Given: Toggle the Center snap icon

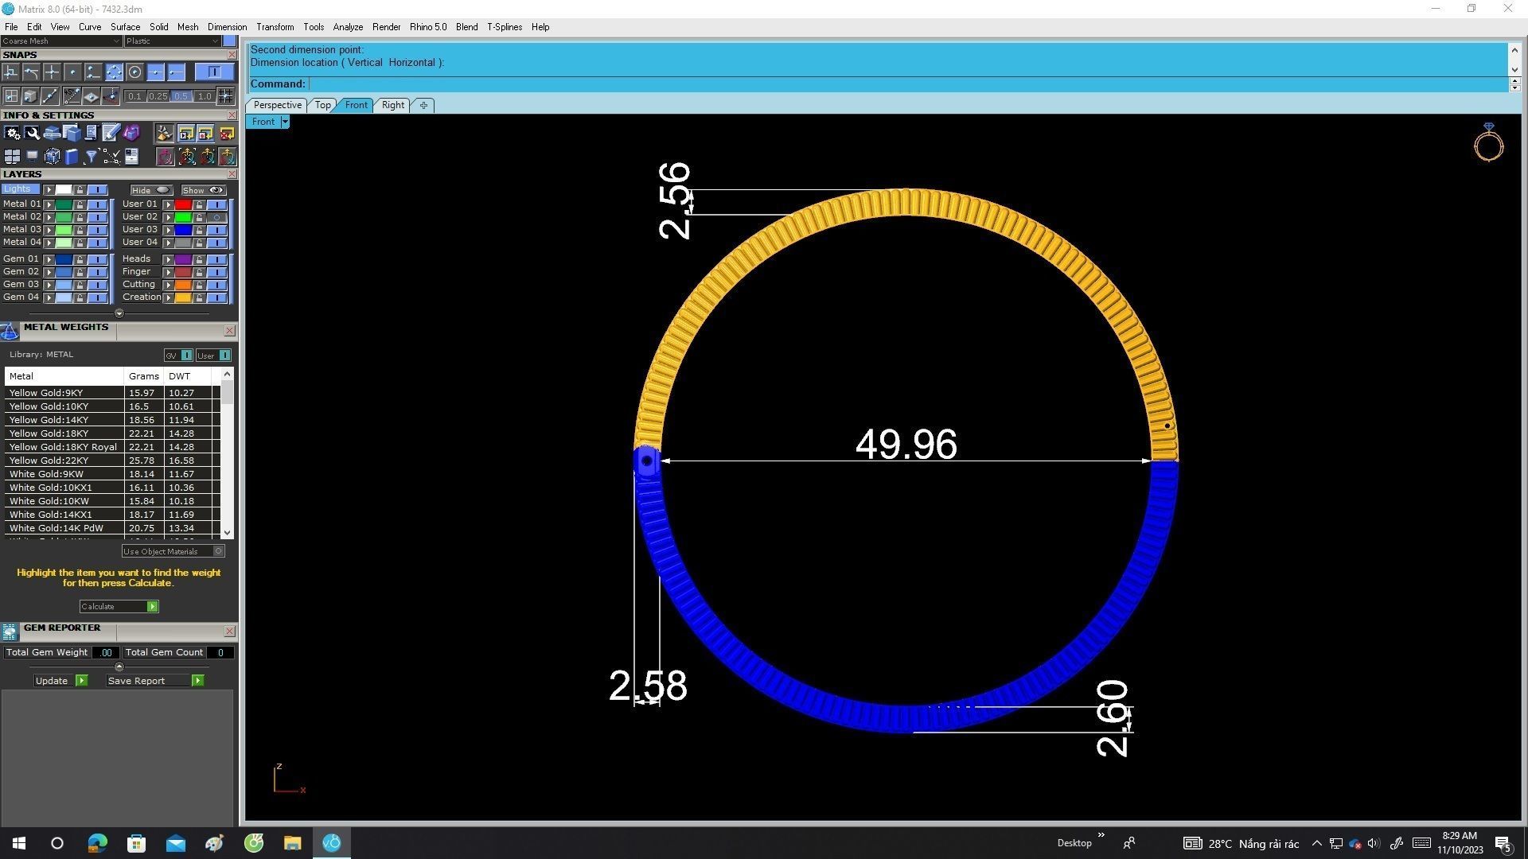Looking at the screenshot, I should (x=134, y=72).
